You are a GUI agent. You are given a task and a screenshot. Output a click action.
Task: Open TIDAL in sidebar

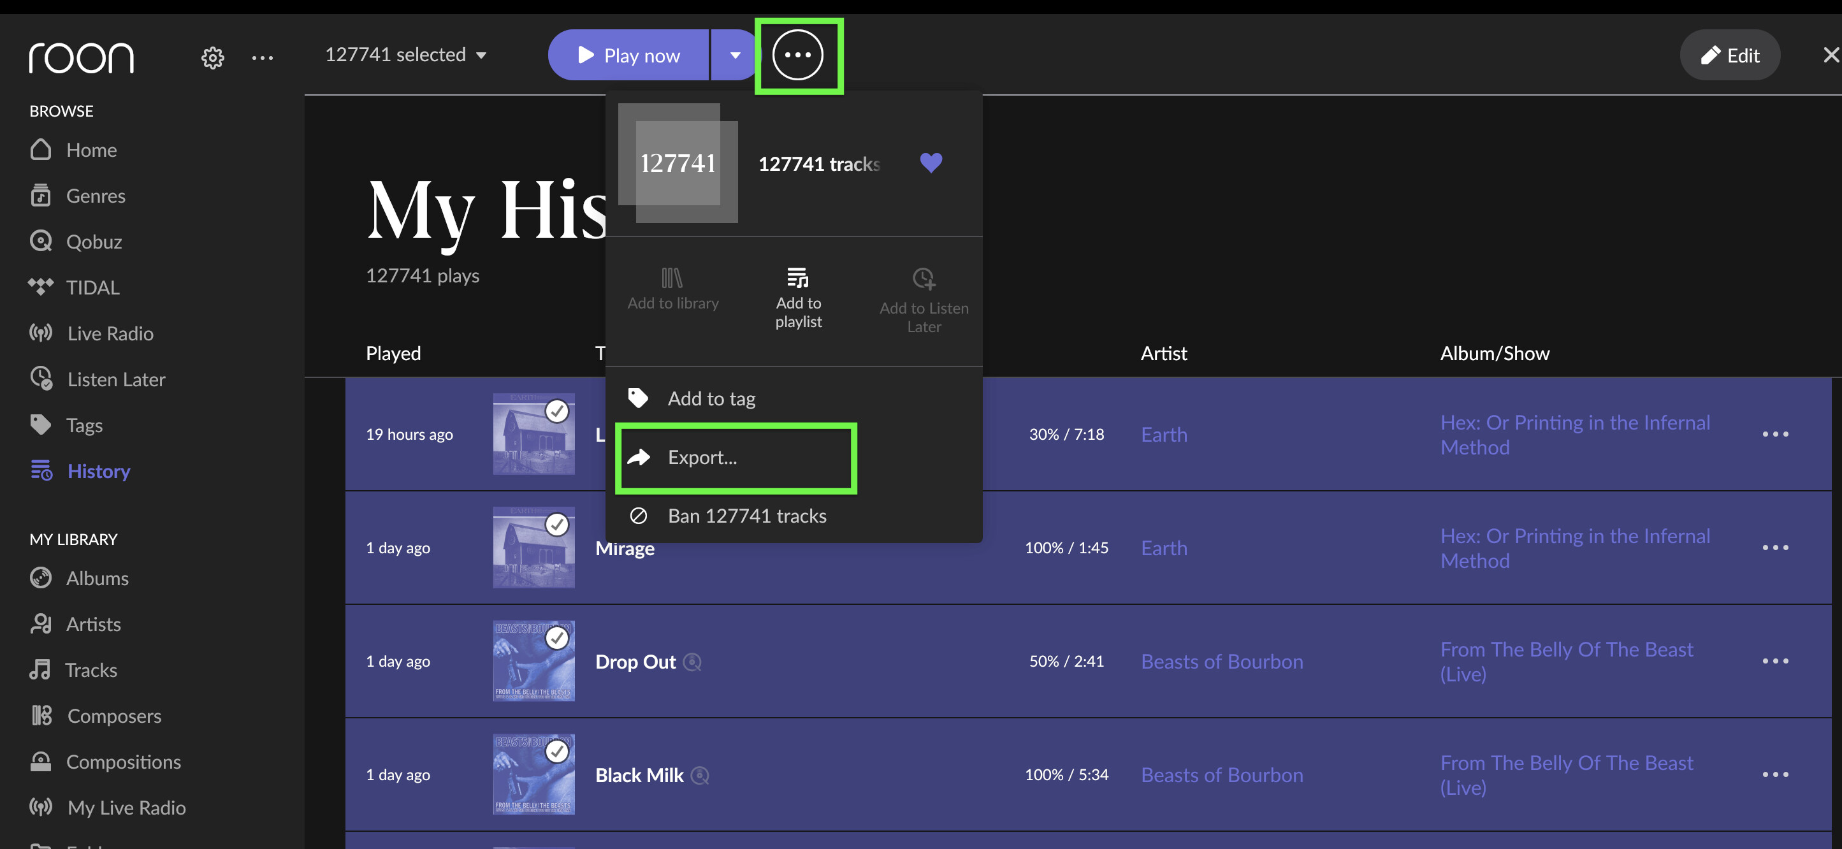92,287
